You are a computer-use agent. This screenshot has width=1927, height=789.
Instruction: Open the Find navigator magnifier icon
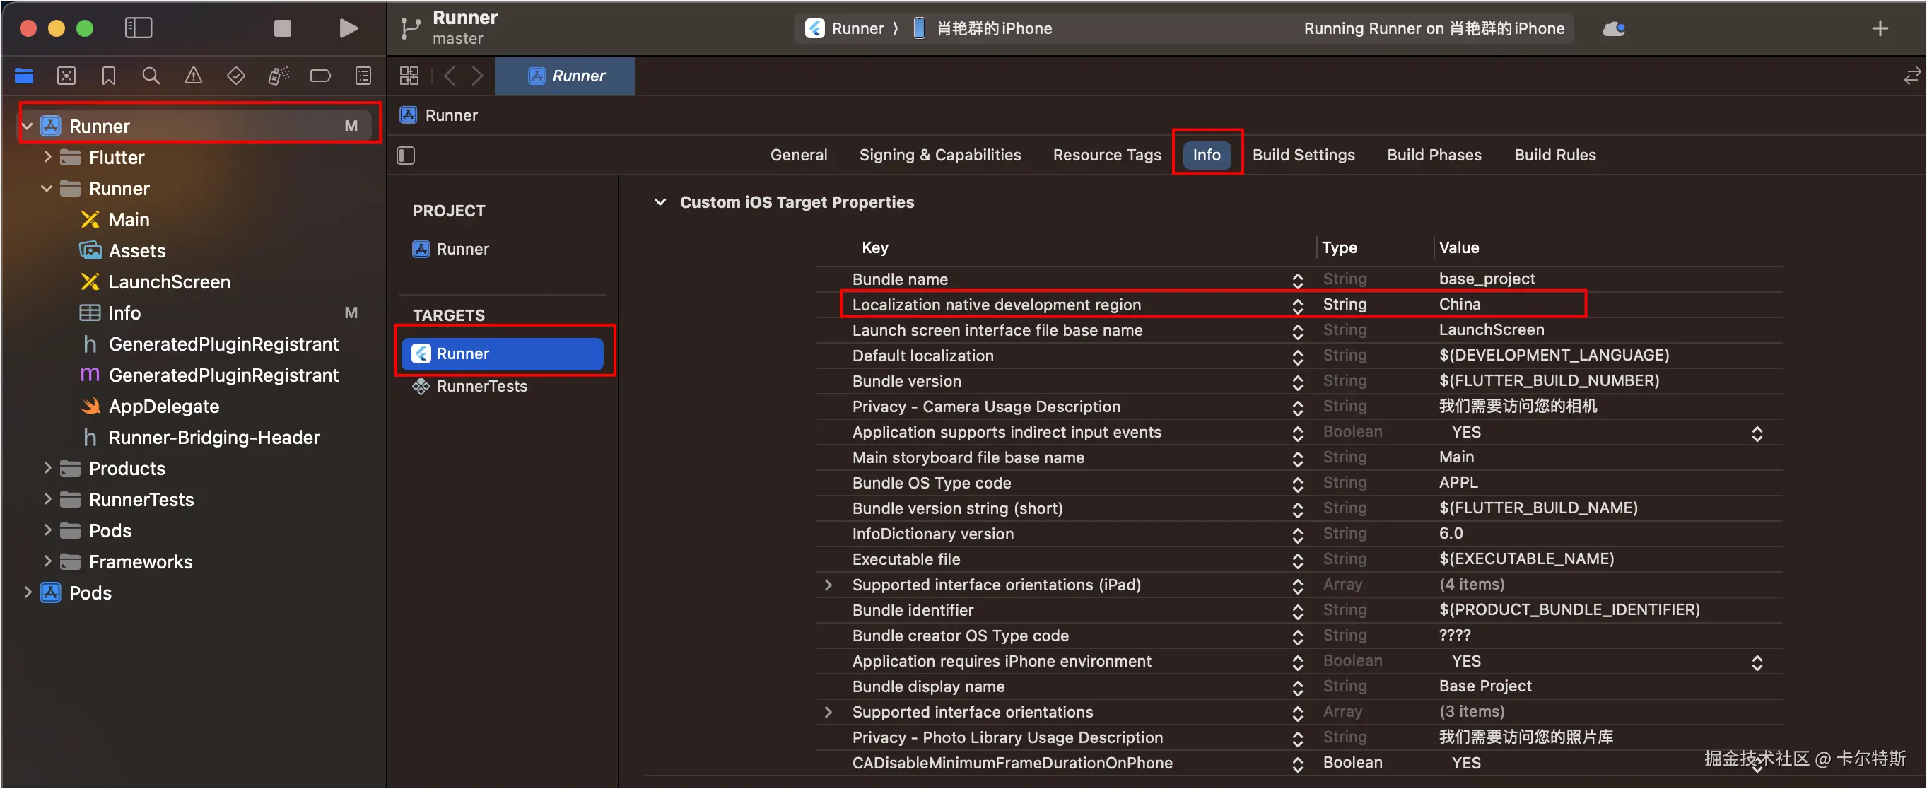coord(151,76)
